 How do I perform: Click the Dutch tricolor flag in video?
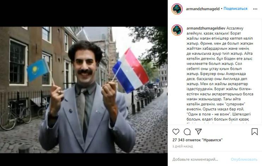(131, 71)
